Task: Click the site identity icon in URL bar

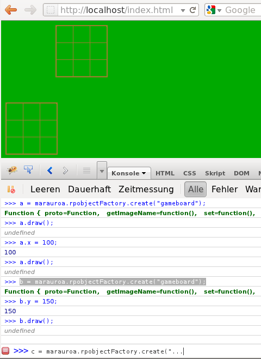Action: 51,10
